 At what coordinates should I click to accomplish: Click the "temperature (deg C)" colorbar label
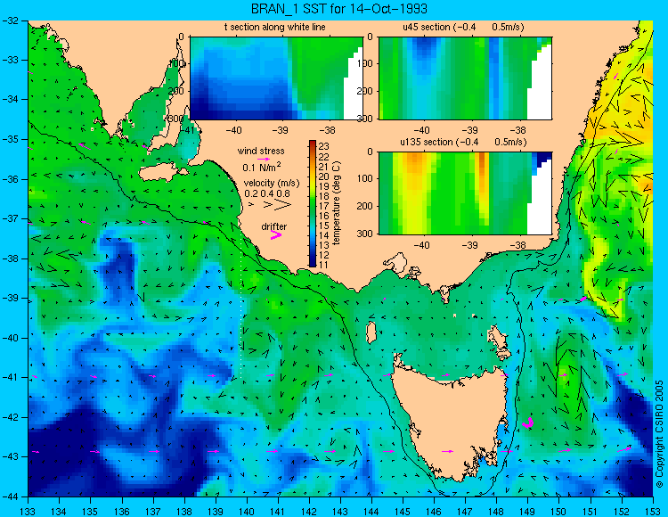click(x=336, y=203)
